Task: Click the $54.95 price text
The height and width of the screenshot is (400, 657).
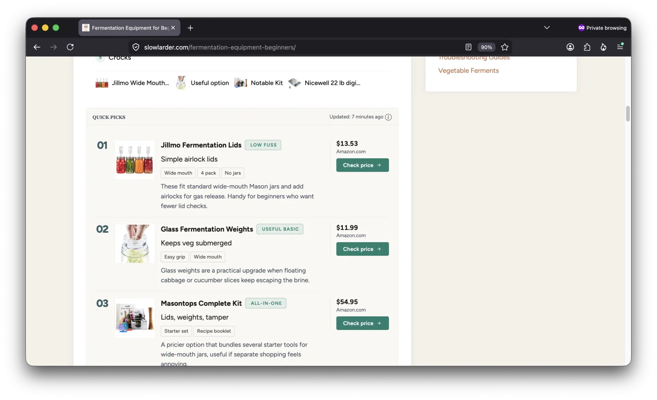Action: tap(347, 302)
